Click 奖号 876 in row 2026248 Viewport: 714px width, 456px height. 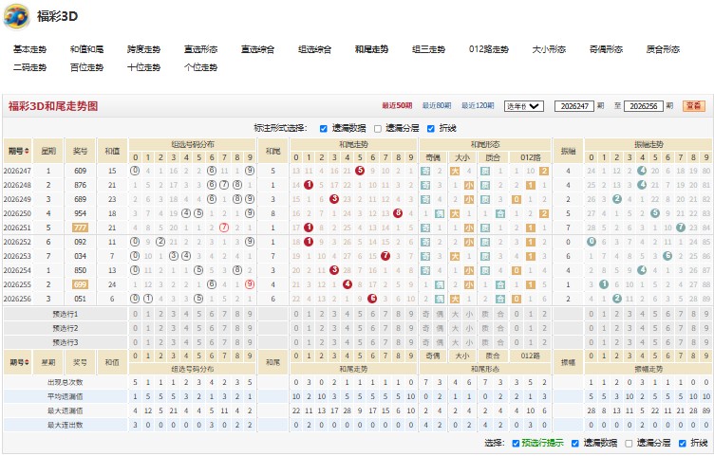[x=80, y=185]
